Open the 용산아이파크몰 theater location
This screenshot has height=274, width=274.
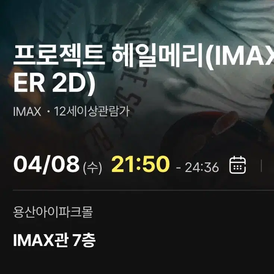click(53, 212)
